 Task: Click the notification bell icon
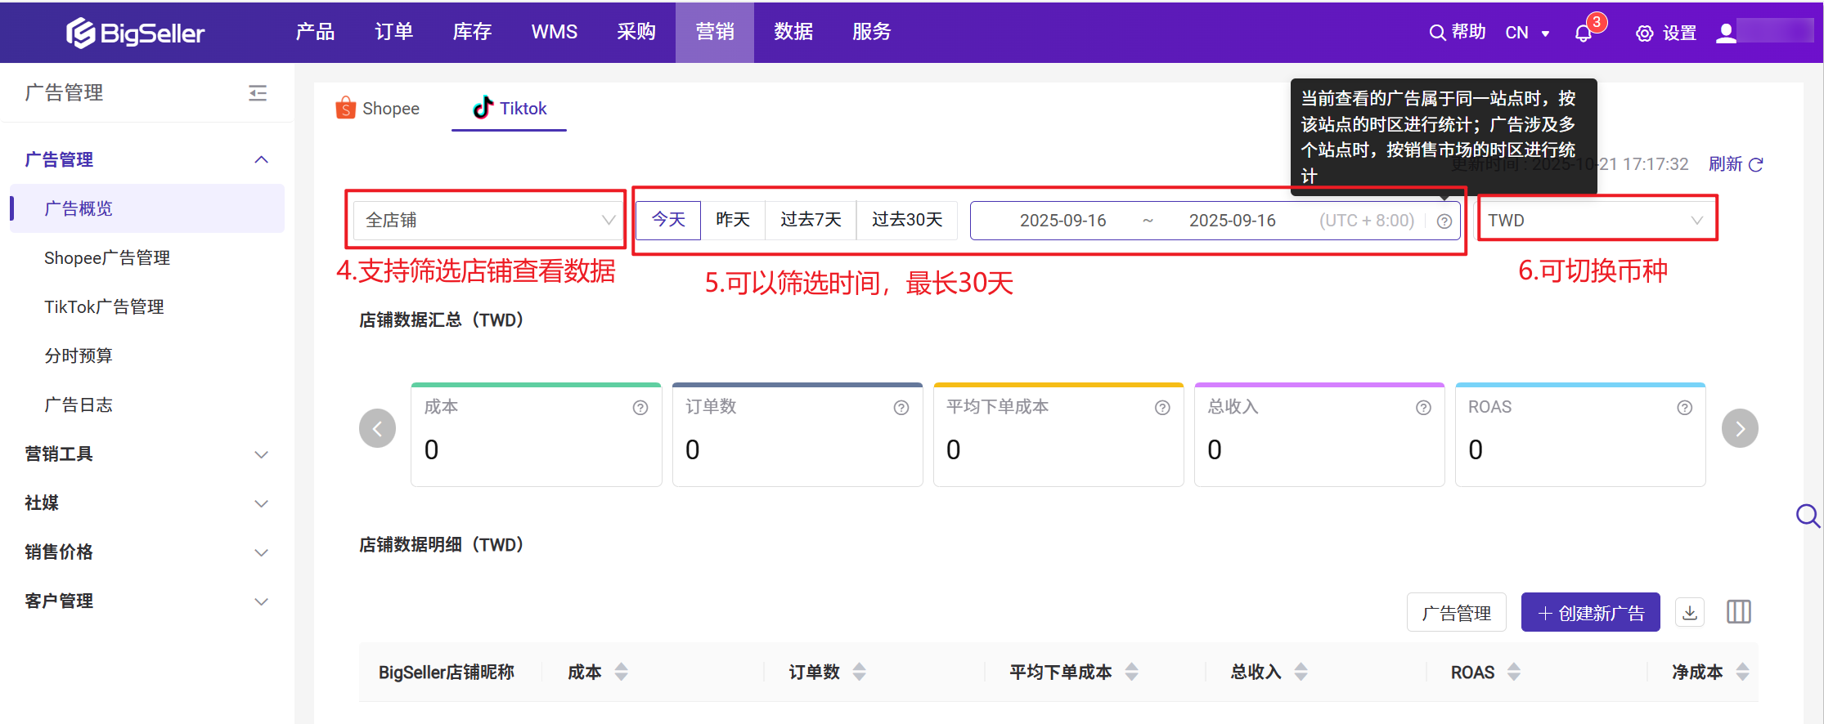coord(1584,34)
